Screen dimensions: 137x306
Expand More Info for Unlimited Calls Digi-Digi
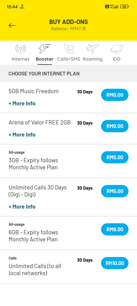coord(22,207)
